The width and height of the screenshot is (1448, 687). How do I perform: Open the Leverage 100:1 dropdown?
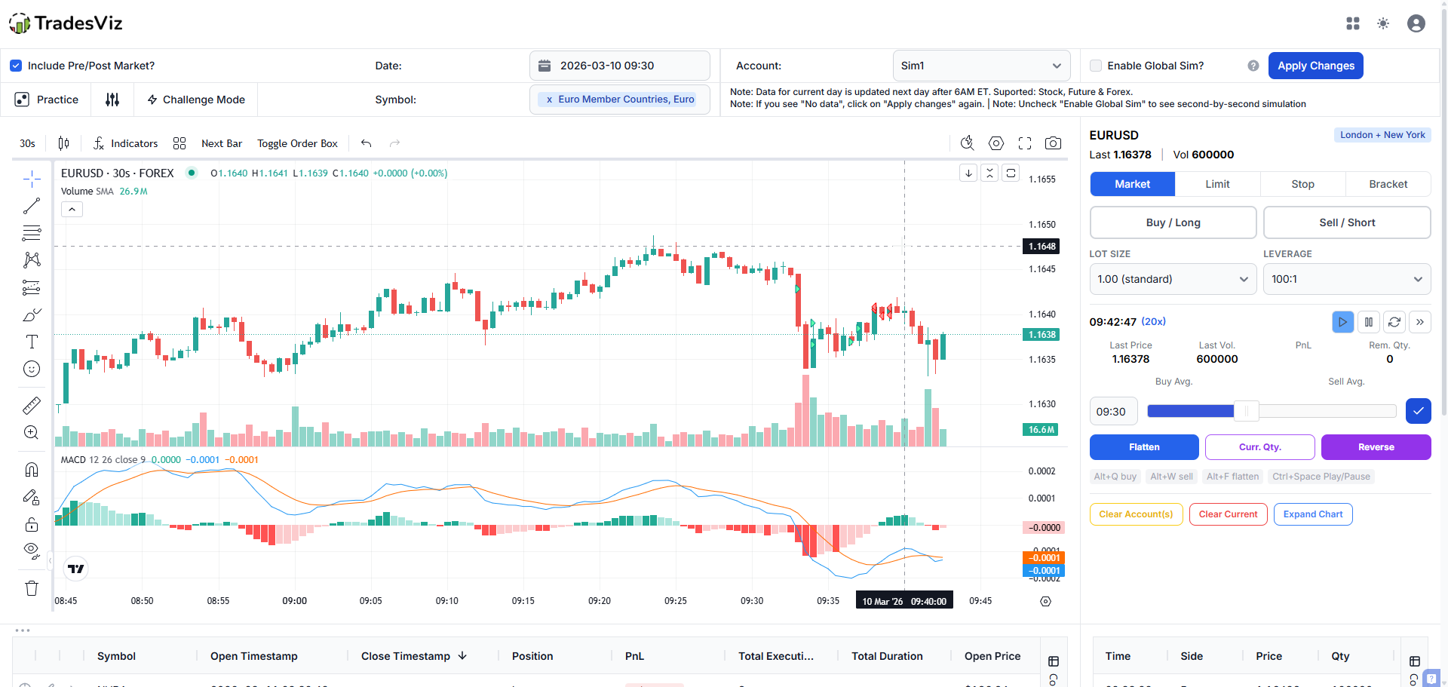pos(1346,279)
